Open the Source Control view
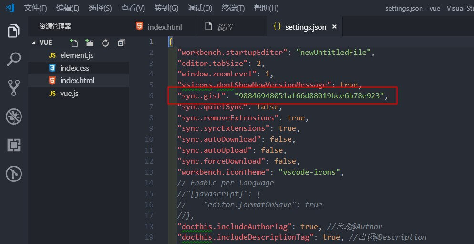Viewport: 474px width, 244px height. click(14, 88)
